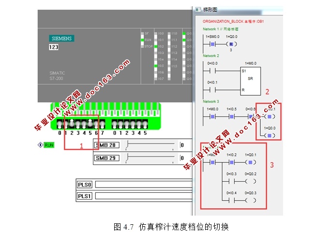The image size is (314, 233).
Task: Click the lit I0.5 input LED
Action: (156, 66)
